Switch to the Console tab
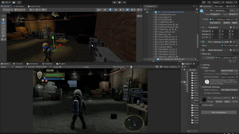The width and height of the screenshot is (239, 134). click(18, 64)
